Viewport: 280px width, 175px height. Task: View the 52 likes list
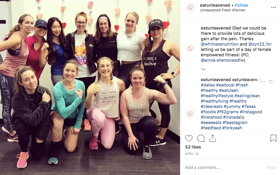point(193,147)
